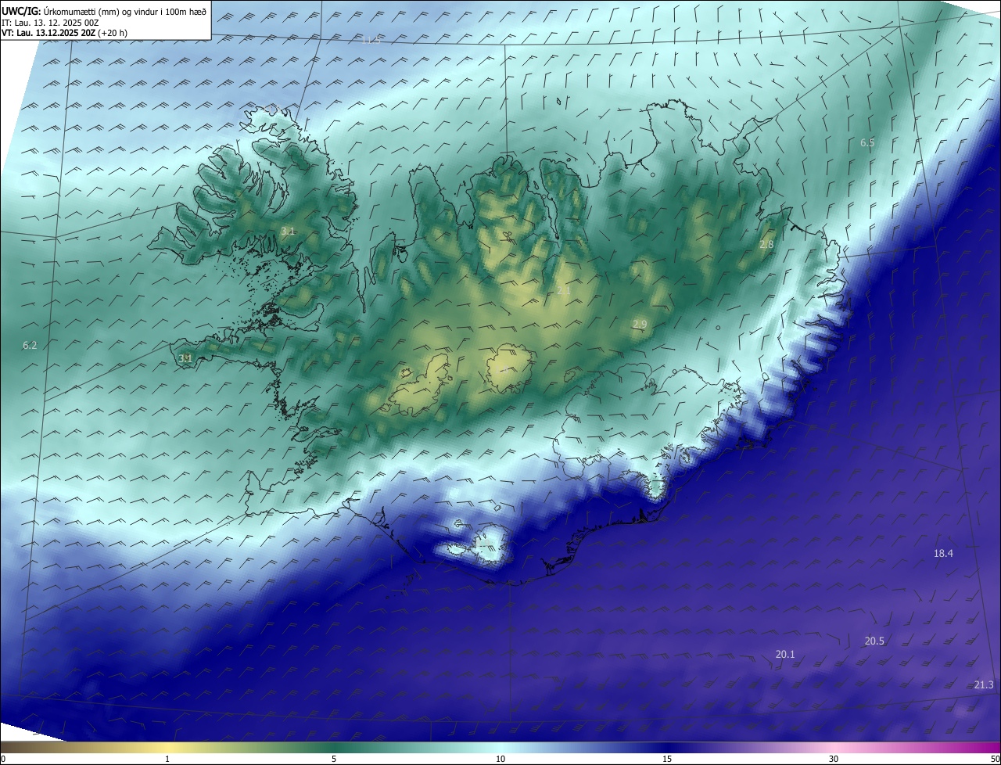Screen dimensions: 1001x765
Task: Click the 'IT: Lau. 13. 12. 2025 00Z' line
Action: tap(50, 23)
